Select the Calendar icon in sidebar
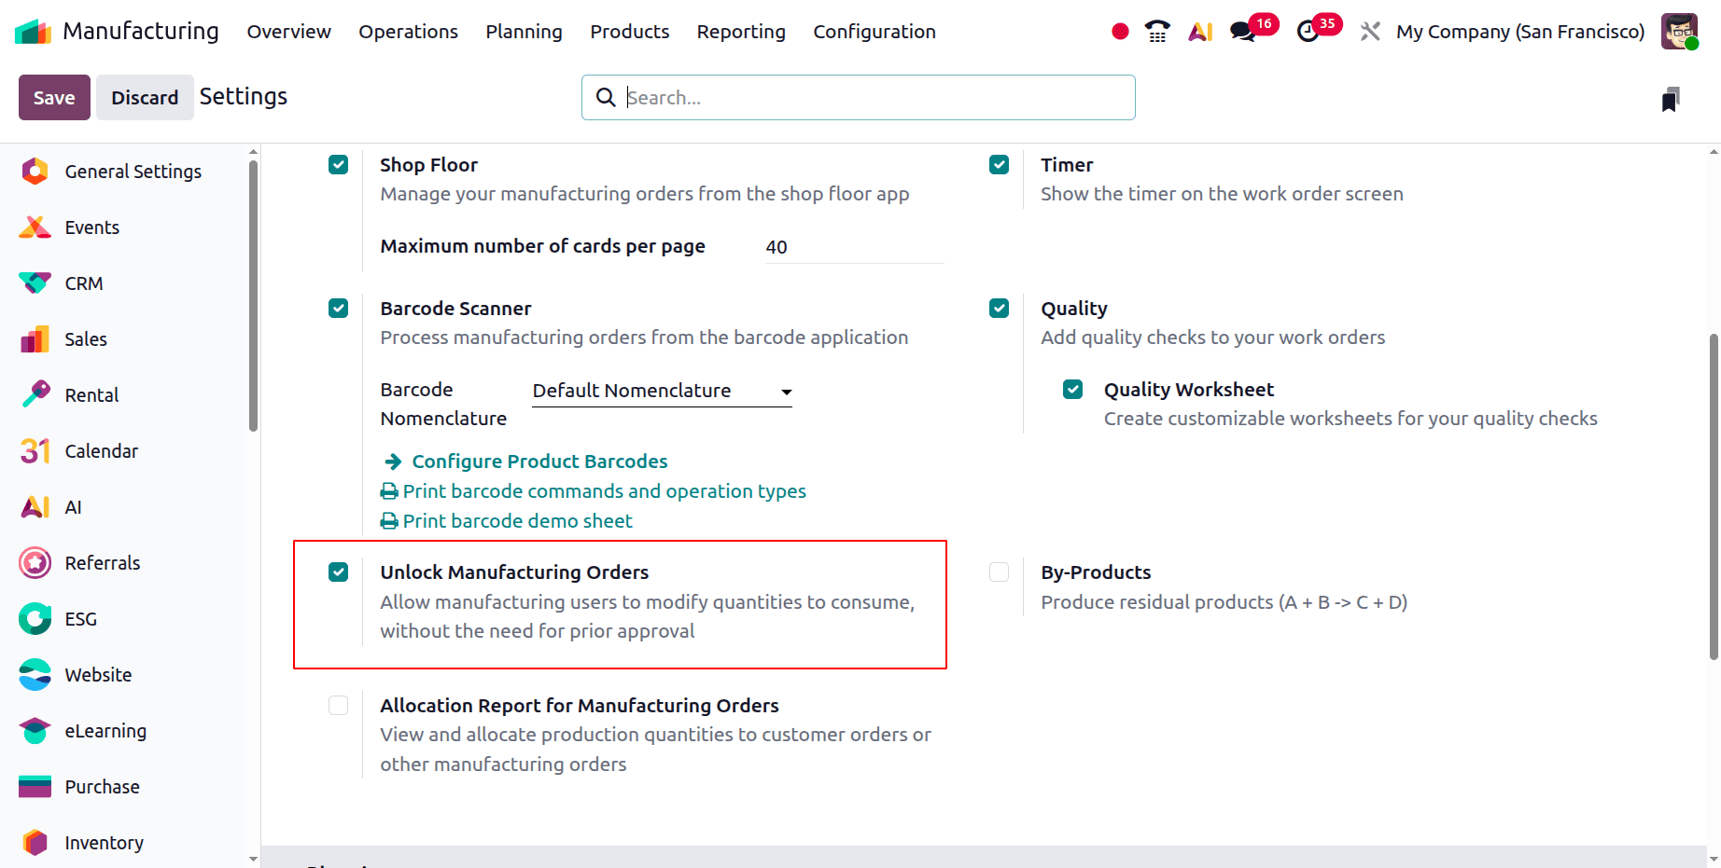 (x=35, y=451)
